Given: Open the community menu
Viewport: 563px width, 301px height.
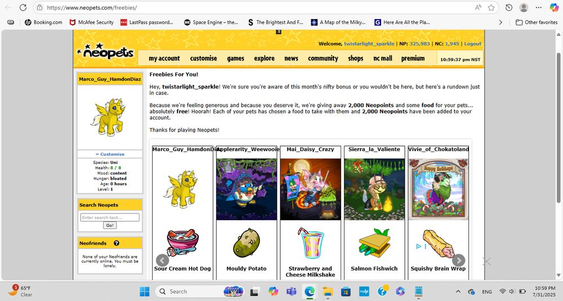Looking at the screenshot, I should tap(323, 58).
